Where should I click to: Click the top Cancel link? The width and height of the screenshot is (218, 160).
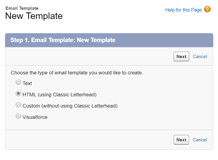[200, 57]
